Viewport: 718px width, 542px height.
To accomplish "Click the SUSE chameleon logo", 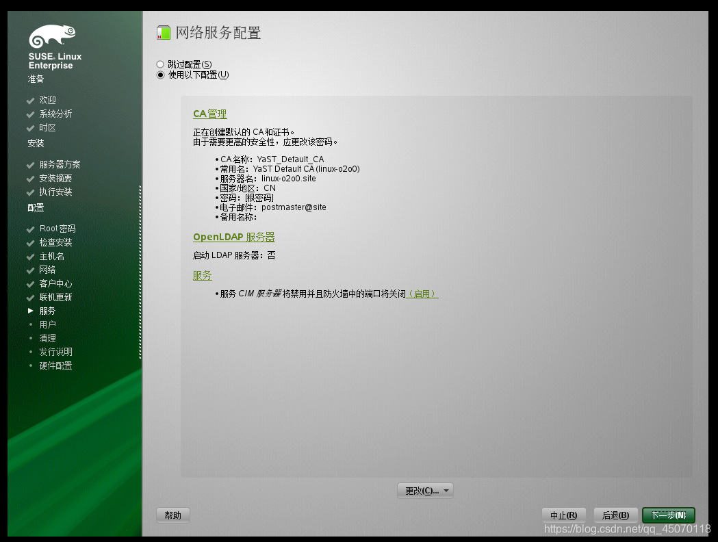I will 52,36.
